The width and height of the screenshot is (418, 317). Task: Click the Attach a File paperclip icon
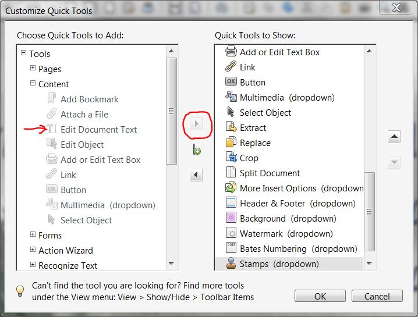click(x=51, y=113)
